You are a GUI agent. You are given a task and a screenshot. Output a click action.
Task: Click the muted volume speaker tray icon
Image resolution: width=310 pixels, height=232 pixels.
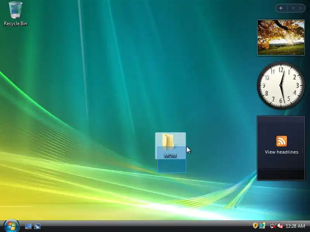[x=280, y=225]
